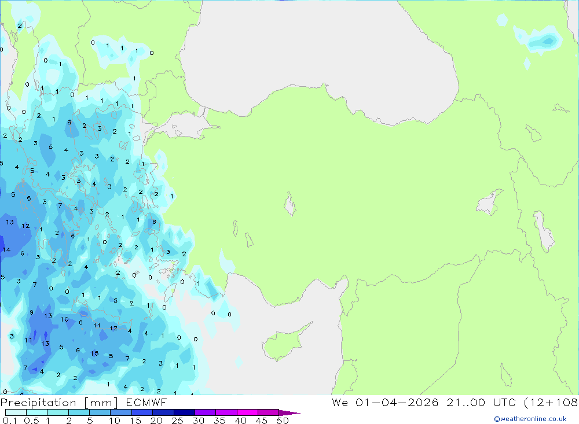Select the legend swatch between 35 and 40
Image resolution: width=579 pixels, height=424 pixels.
(226, 412)
